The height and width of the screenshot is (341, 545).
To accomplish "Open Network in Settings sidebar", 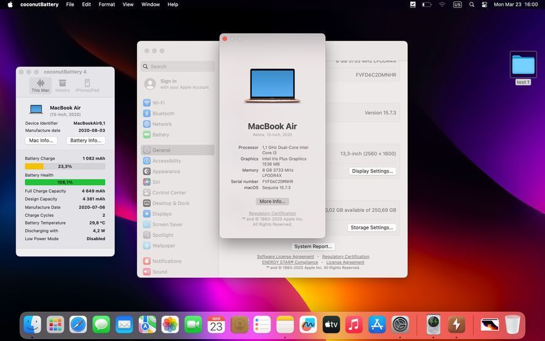I will coord(178,124).
